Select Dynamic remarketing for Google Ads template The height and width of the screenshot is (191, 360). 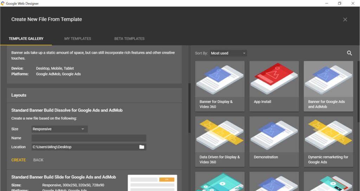click(328, 142)
